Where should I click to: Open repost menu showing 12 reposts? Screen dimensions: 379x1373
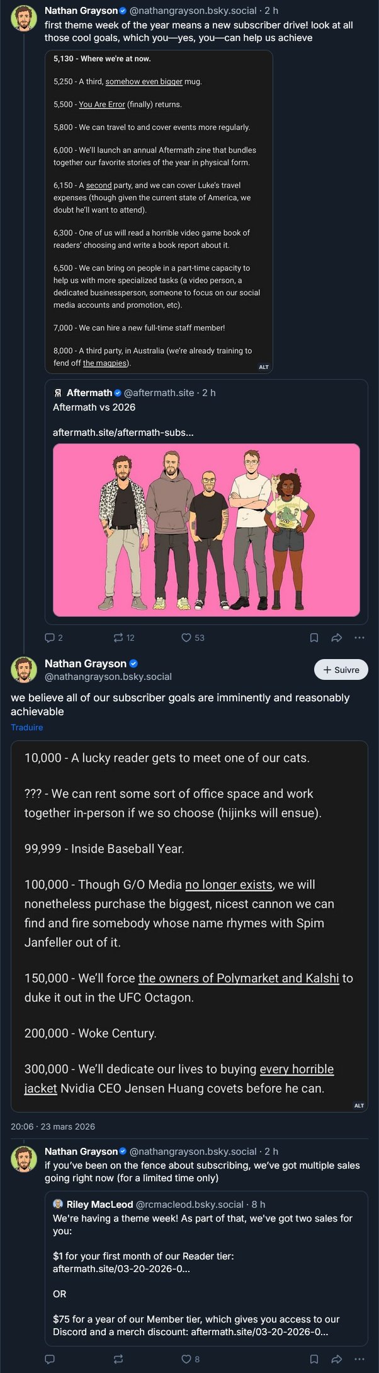coord(118,638)
